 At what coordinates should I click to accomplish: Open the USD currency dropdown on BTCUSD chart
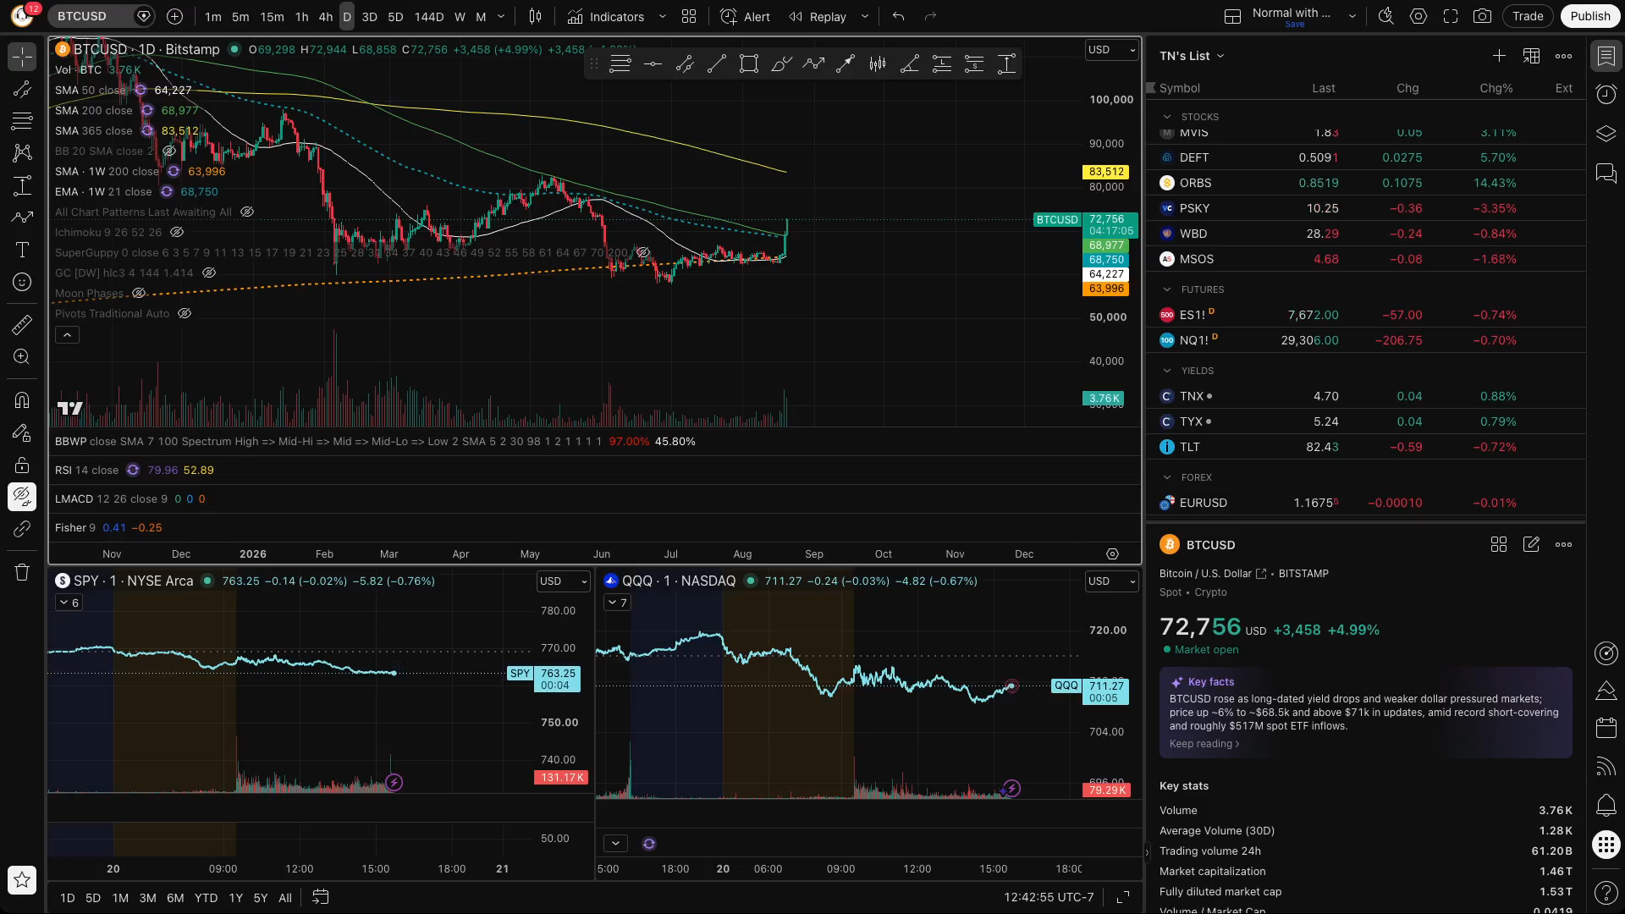tap(1111, 50)
